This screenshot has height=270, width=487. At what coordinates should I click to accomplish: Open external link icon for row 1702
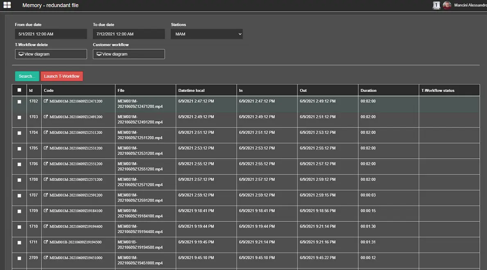pos(46,101)
